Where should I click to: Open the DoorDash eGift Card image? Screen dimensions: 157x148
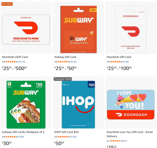[x=26, y=30]
